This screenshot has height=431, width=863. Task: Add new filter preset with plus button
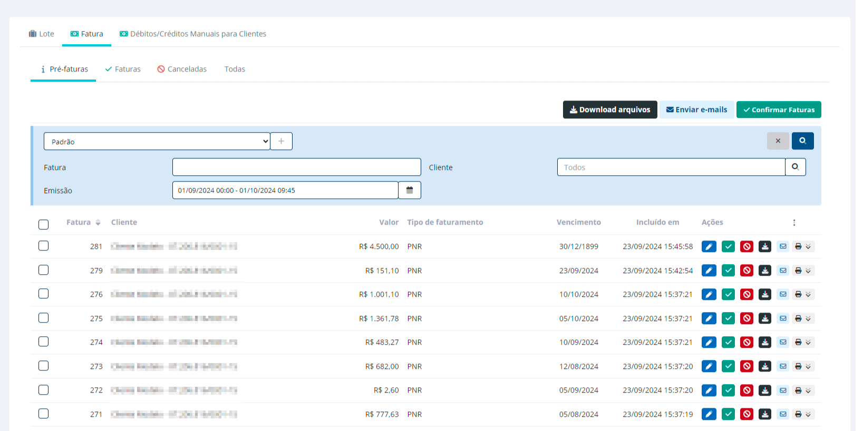(x=282, y=141)
